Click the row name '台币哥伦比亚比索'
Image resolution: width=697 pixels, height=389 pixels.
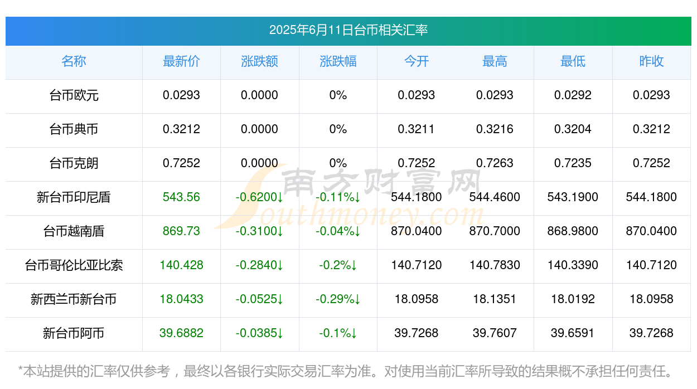tap(74, 265)
